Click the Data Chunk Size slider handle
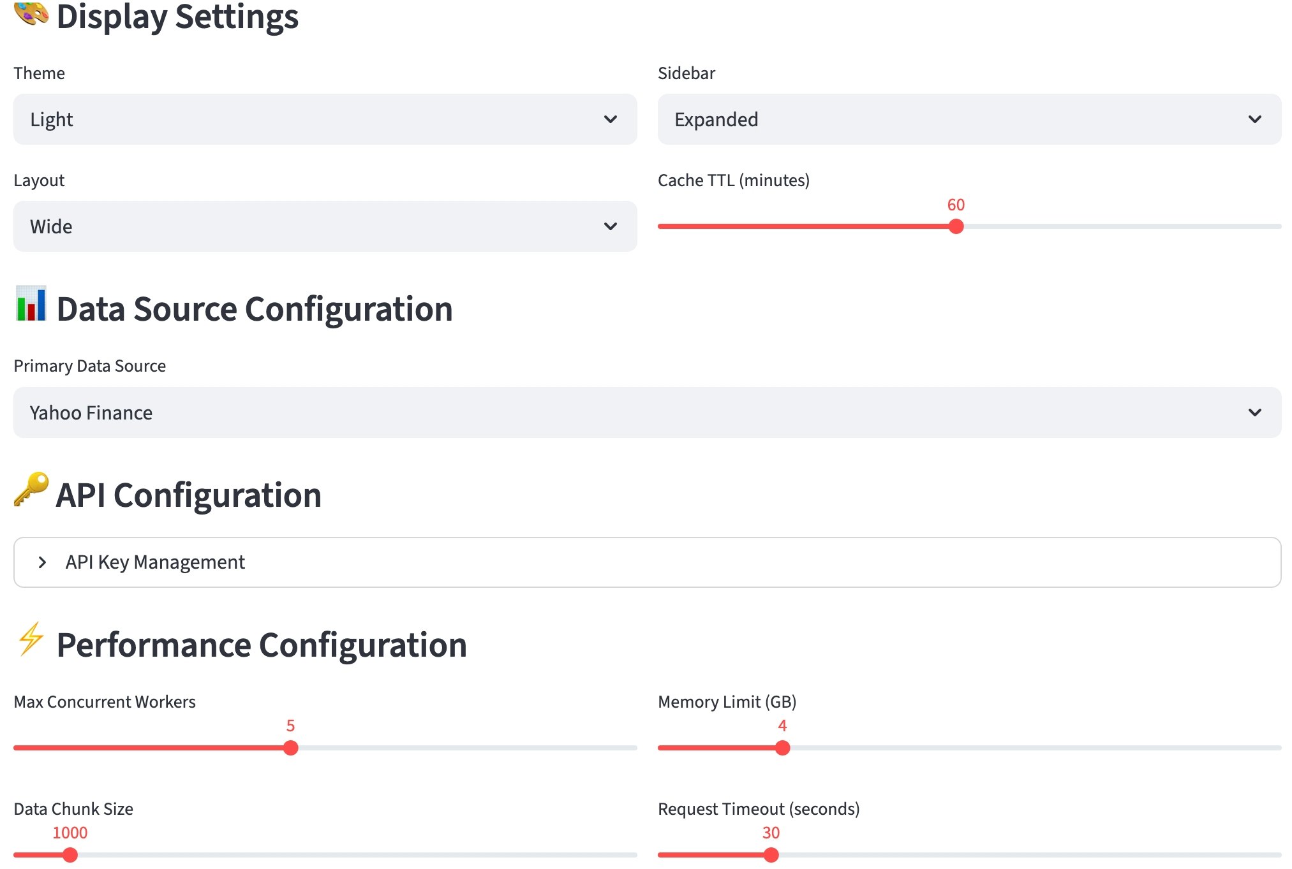Image resolution: width=1292 pixels, height=869 pixels. click(x=70, y=855)
